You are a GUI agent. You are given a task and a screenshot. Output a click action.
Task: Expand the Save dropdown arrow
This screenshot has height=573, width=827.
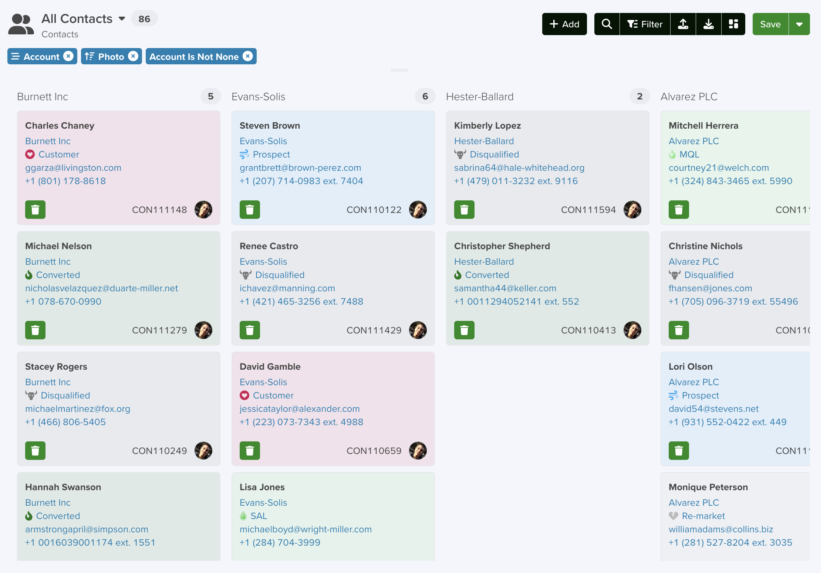pyautogui.click(x=799, y=24)
